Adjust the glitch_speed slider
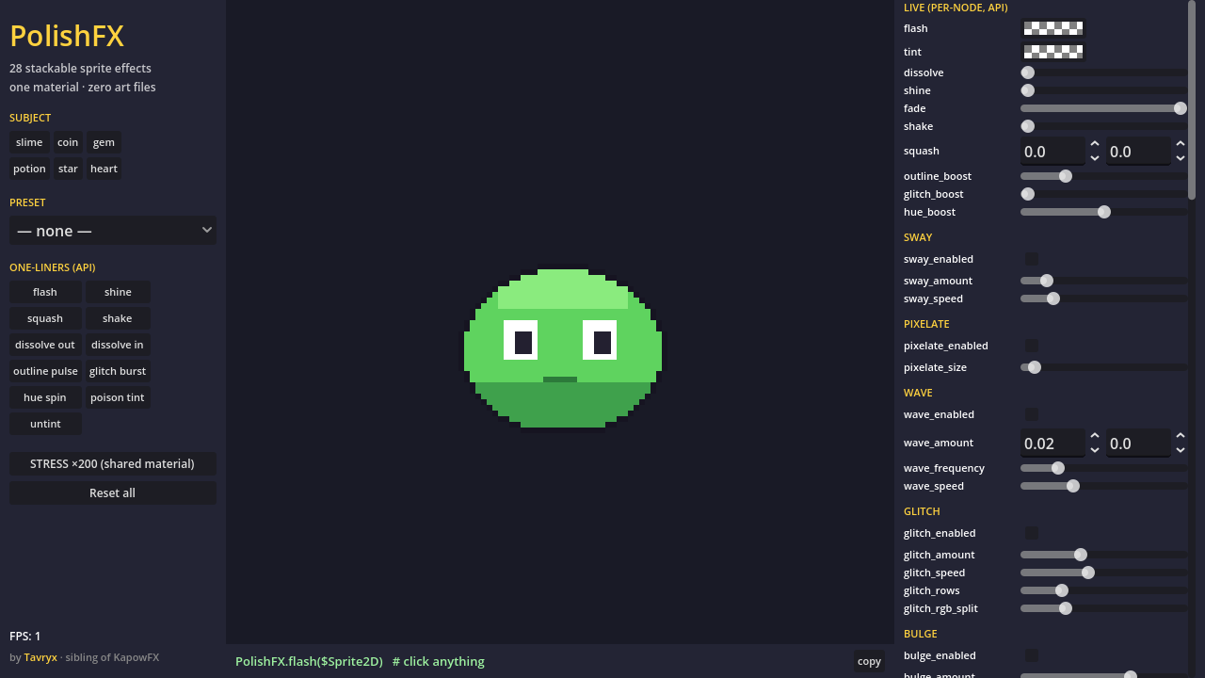1205x678 pixels. [x=1103, y=573]
